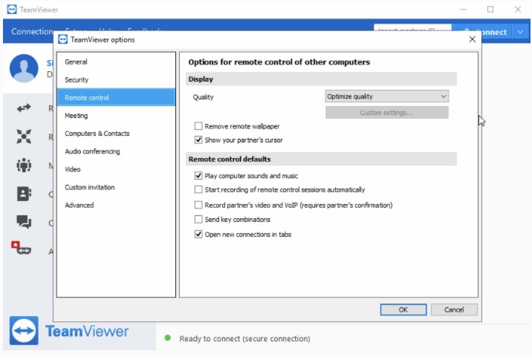Click the user profile avatar
The height and width of the screenshot is (357, 532).
point(24,68)
